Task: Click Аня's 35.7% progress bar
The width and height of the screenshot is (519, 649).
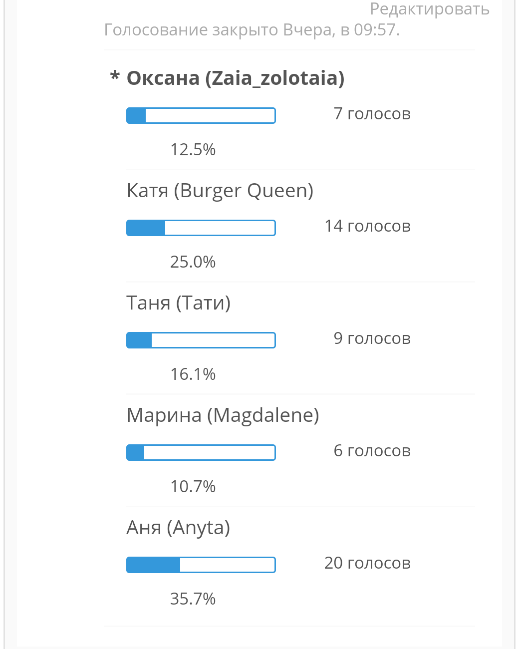Action: (201, 565)
